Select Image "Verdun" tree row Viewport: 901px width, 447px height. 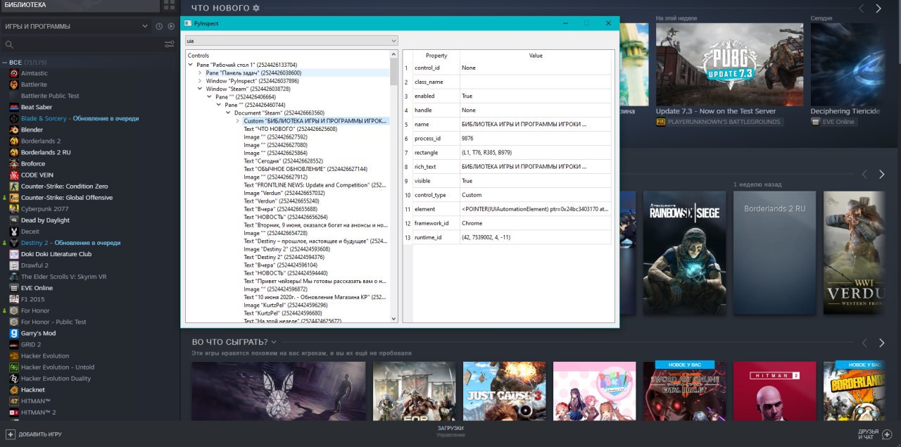284,193
